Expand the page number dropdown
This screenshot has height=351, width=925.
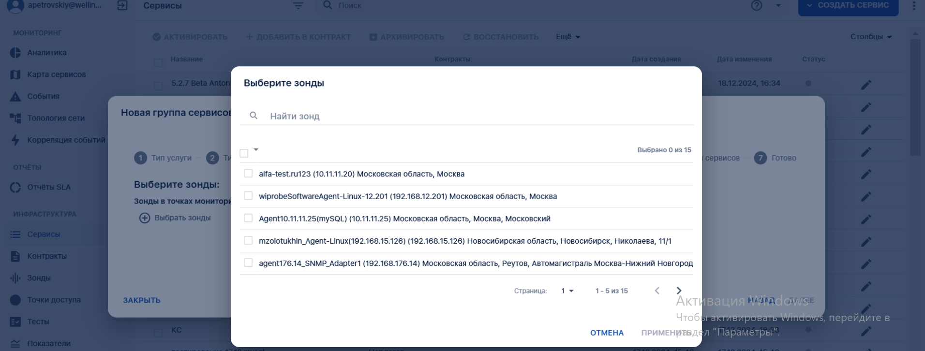click(567, 291)
